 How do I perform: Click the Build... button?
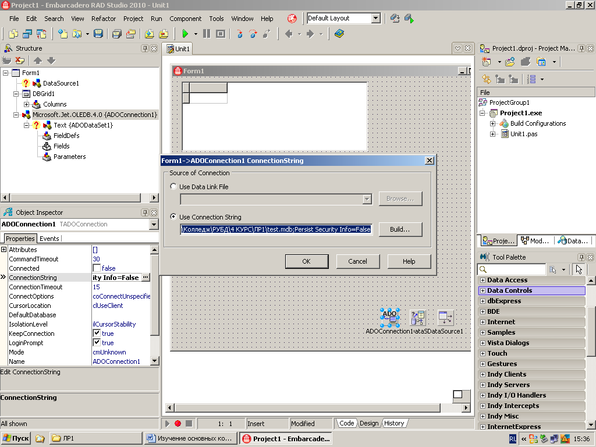(400, 229)
